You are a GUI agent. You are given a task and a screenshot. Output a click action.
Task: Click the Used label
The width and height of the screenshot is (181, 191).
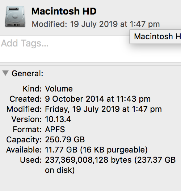[31, 160]
